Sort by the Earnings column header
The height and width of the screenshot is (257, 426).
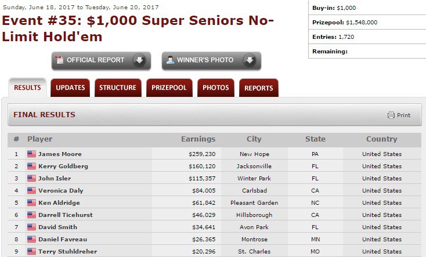point(198,139)
